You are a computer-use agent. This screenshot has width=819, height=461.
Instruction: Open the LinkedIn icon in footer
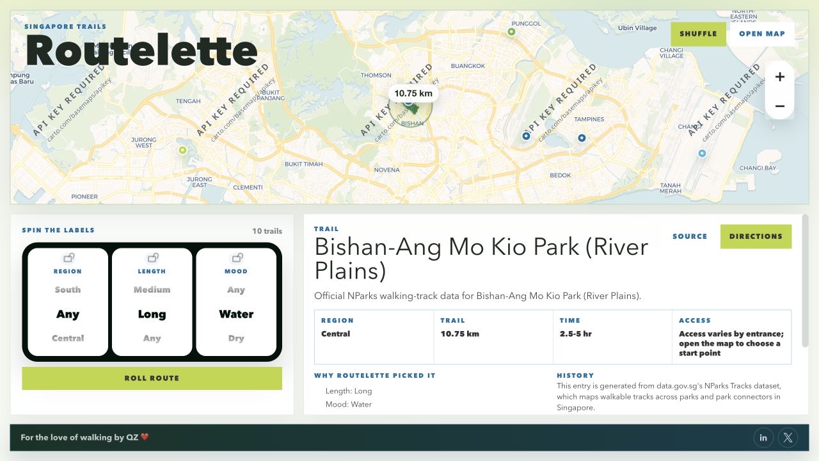point(763,437)
